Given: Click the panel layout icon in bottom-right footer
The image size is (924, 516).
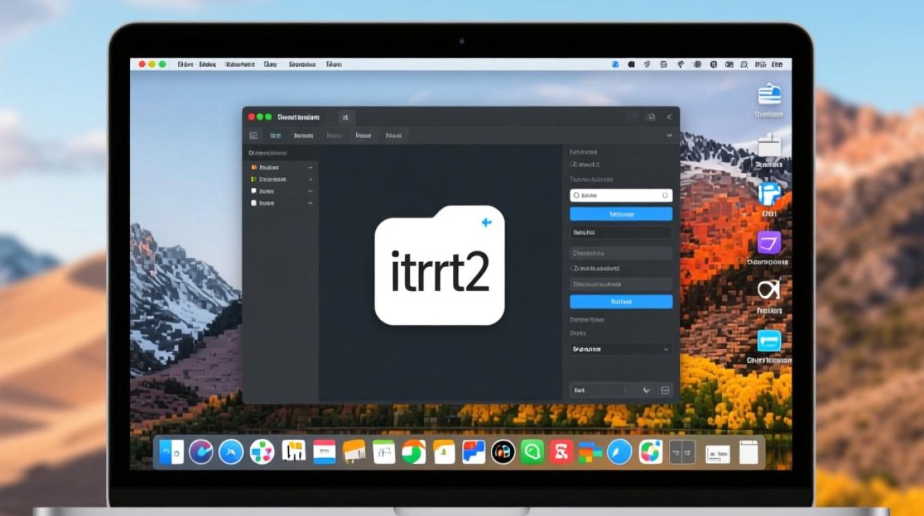Looking at the screenshot, I should [665, 390].
